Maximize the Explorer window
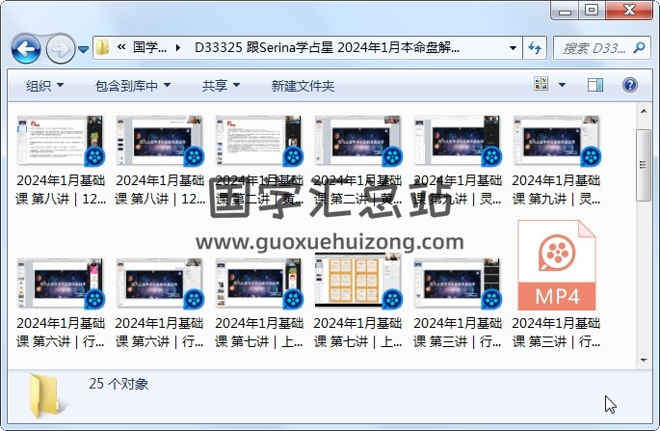Image resolution: width=660 pixels, height=431 pixels. coord(592,10)
